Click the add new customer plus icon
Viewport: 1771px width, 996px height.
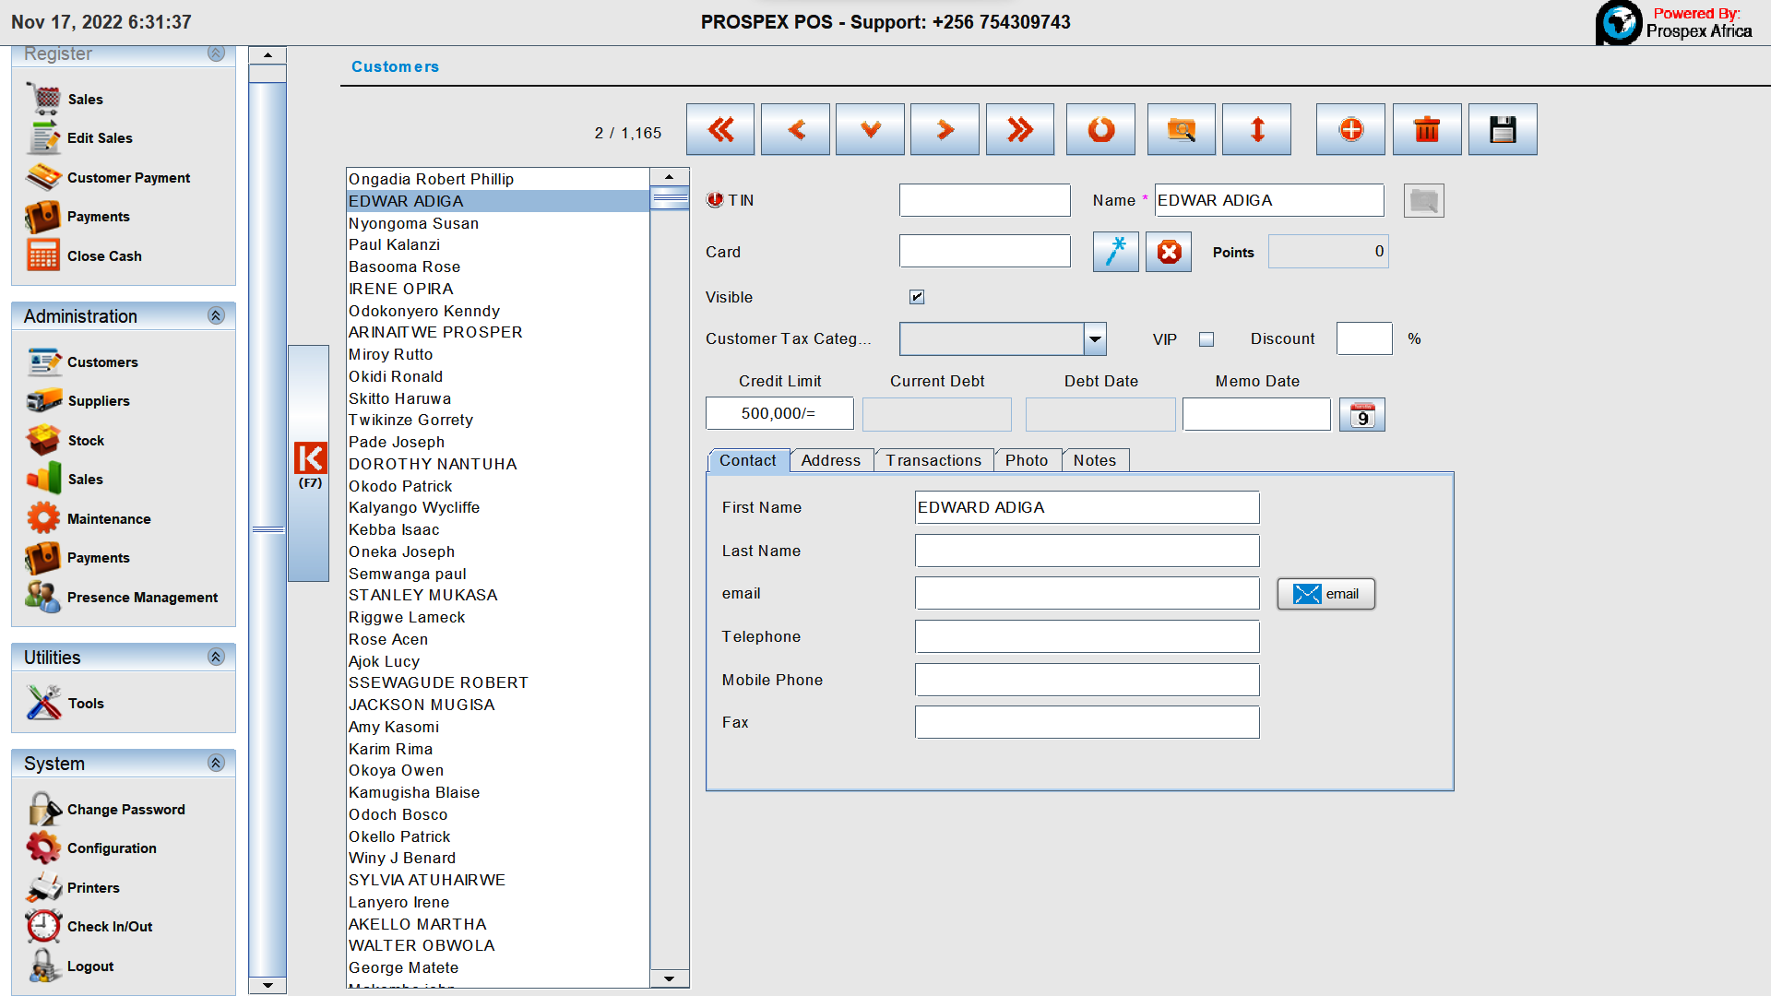coord(1350,130)
